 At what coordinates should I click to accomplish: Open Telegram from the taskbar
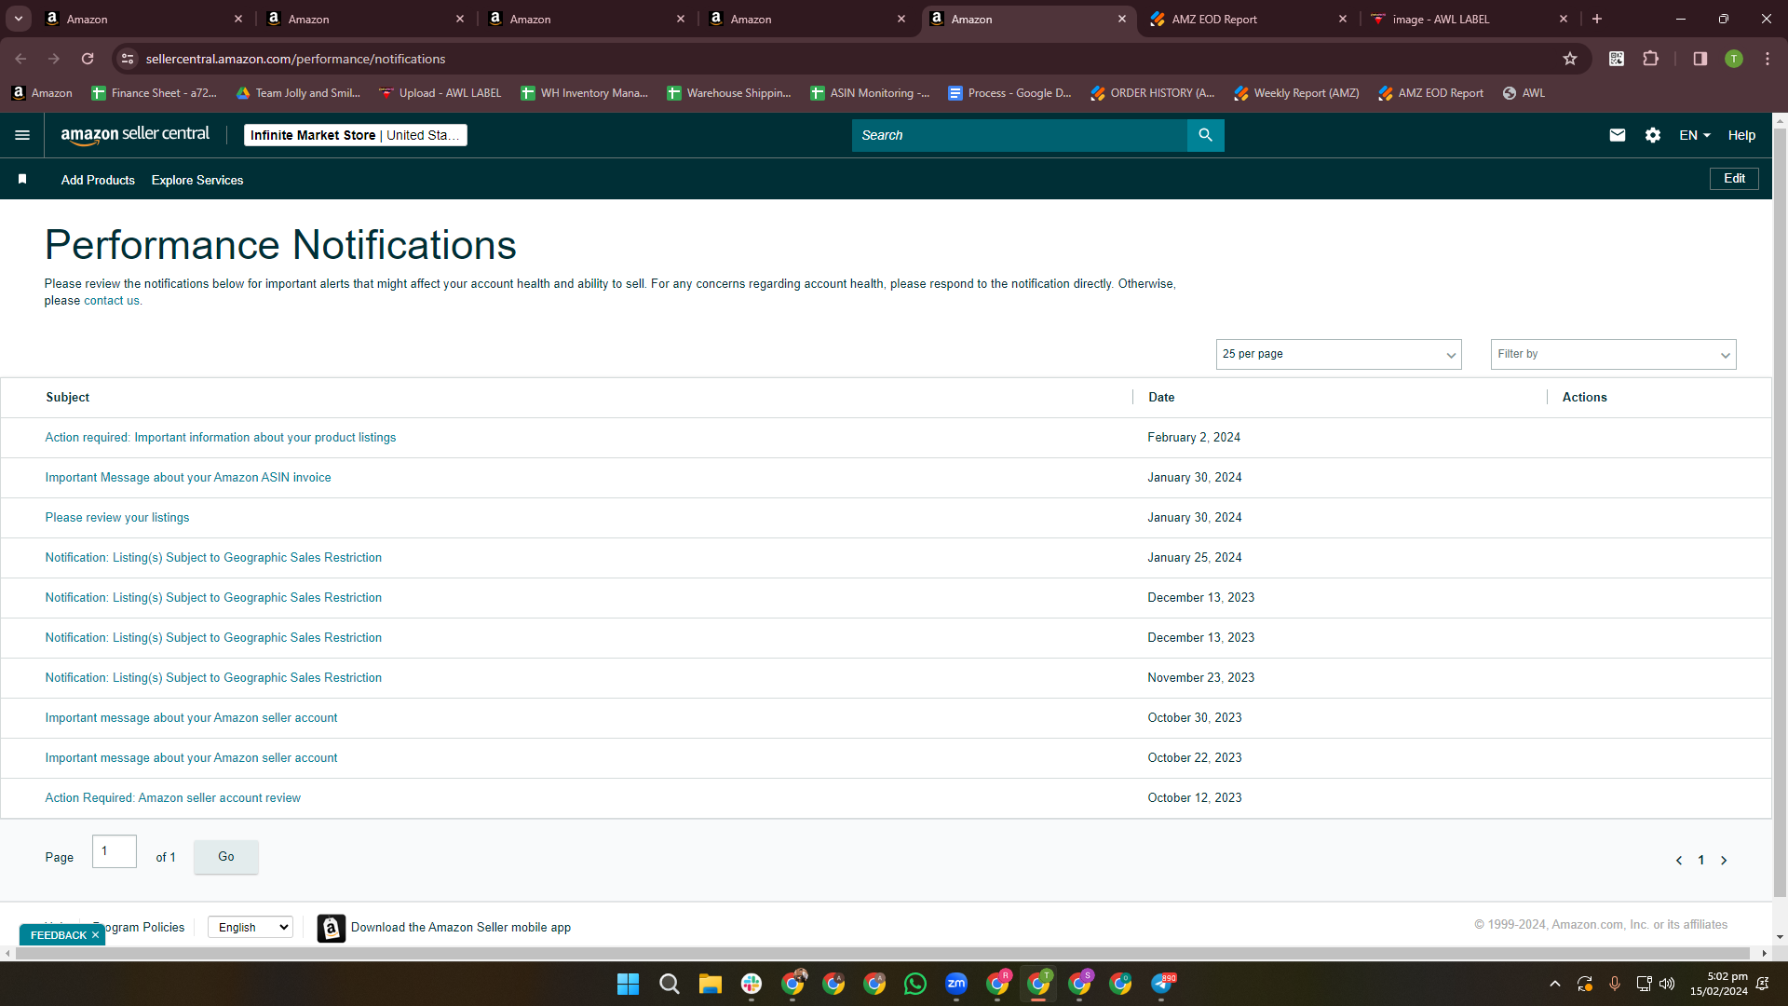tap(1161, 984)
